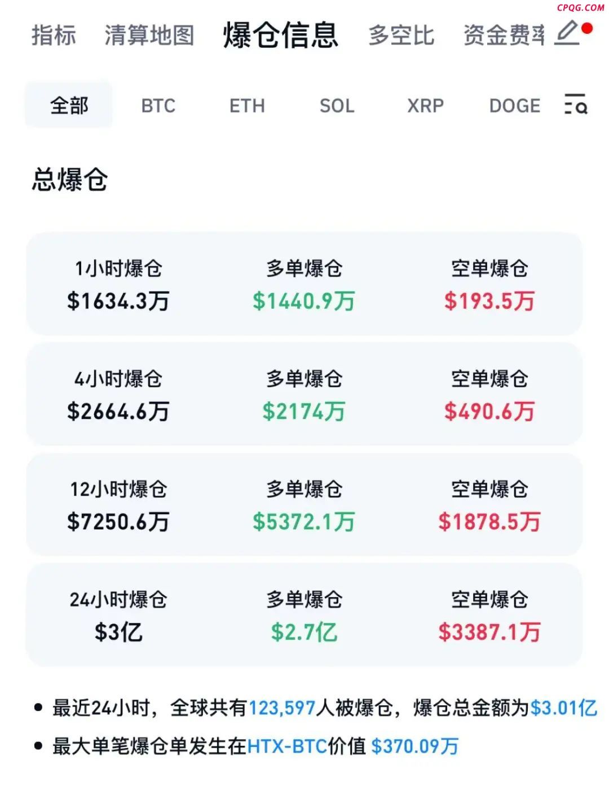609x787 pixels.
Task: Switch to the 指标 tab
Action: coord(54,35)
